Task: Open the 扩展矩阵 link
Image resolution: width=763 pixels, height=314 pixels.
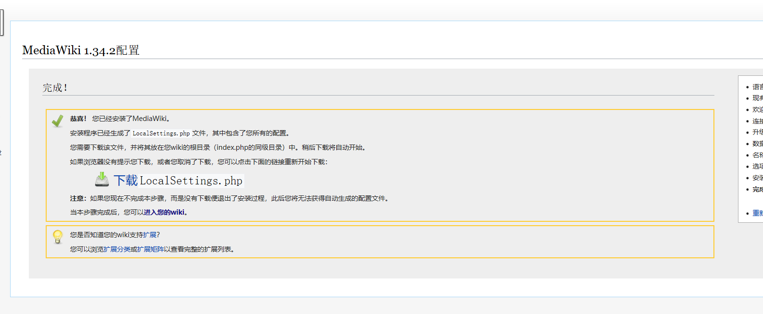Action: coord(151,249)
